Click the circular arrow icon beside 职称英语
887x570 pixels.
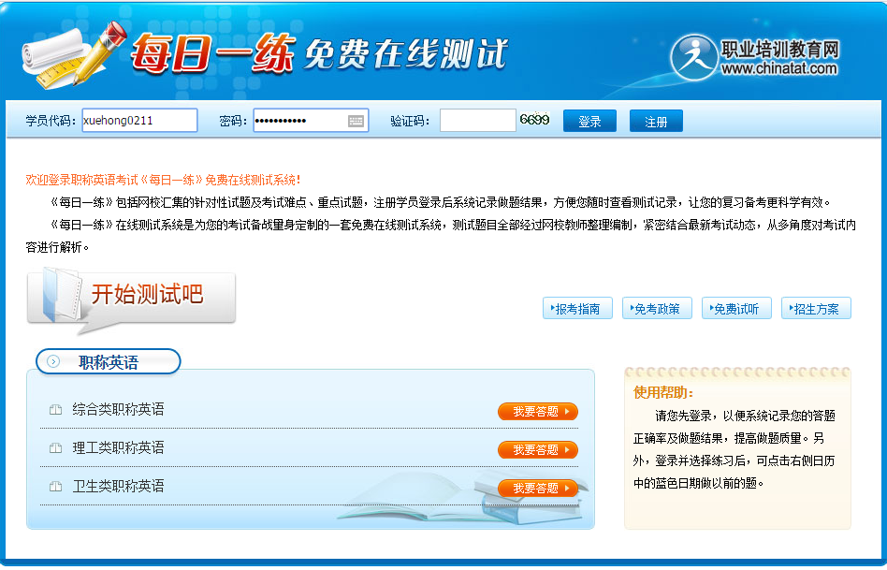click(54, 362)
